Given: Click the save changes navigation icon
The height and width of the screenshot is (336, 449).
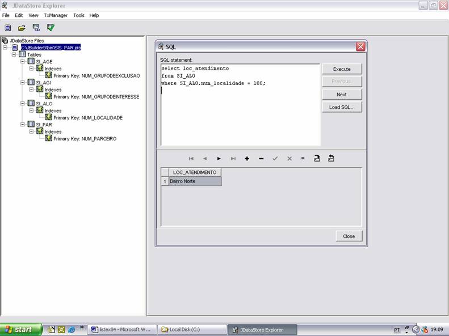Looking at the screenshot, I should point(317,158).
